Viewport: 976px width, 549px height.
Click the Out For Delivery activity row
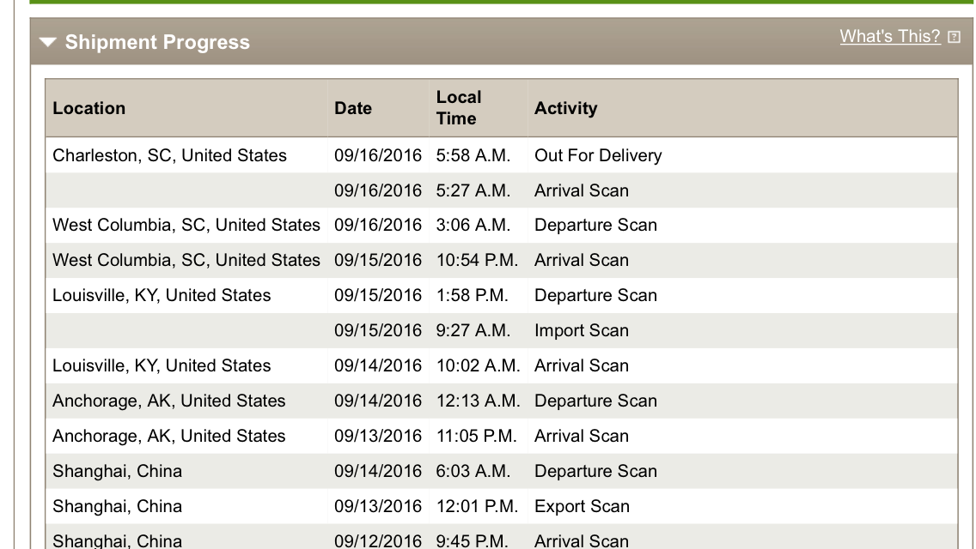[x=502, y=155]
